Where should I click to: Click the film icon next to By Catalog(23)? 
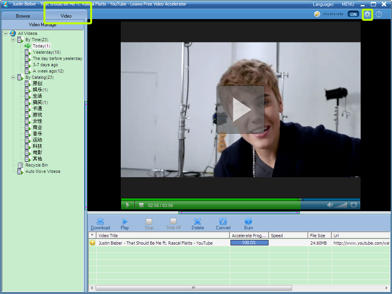pyautogui.click(x=20, y=78)
